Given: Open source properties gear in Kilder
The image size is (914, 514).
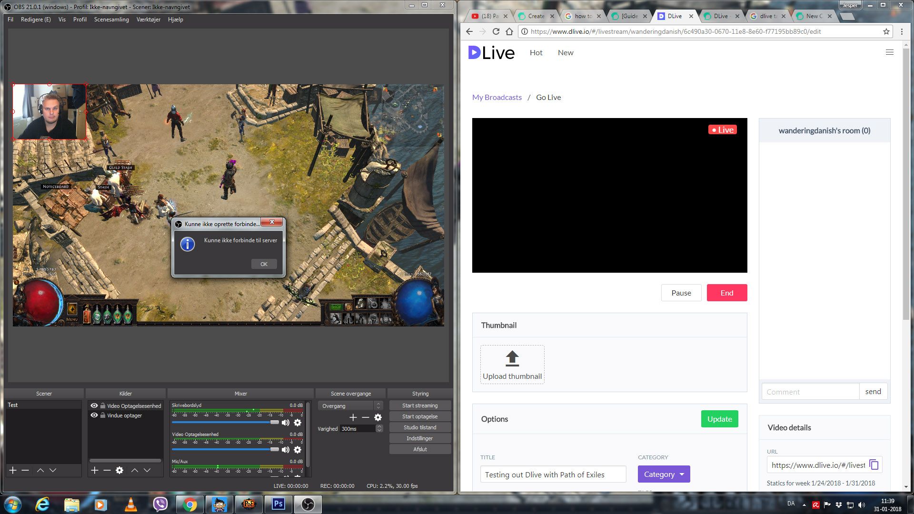Looking at the screenshot, I should pyautogui.click(x=119, y=470).
